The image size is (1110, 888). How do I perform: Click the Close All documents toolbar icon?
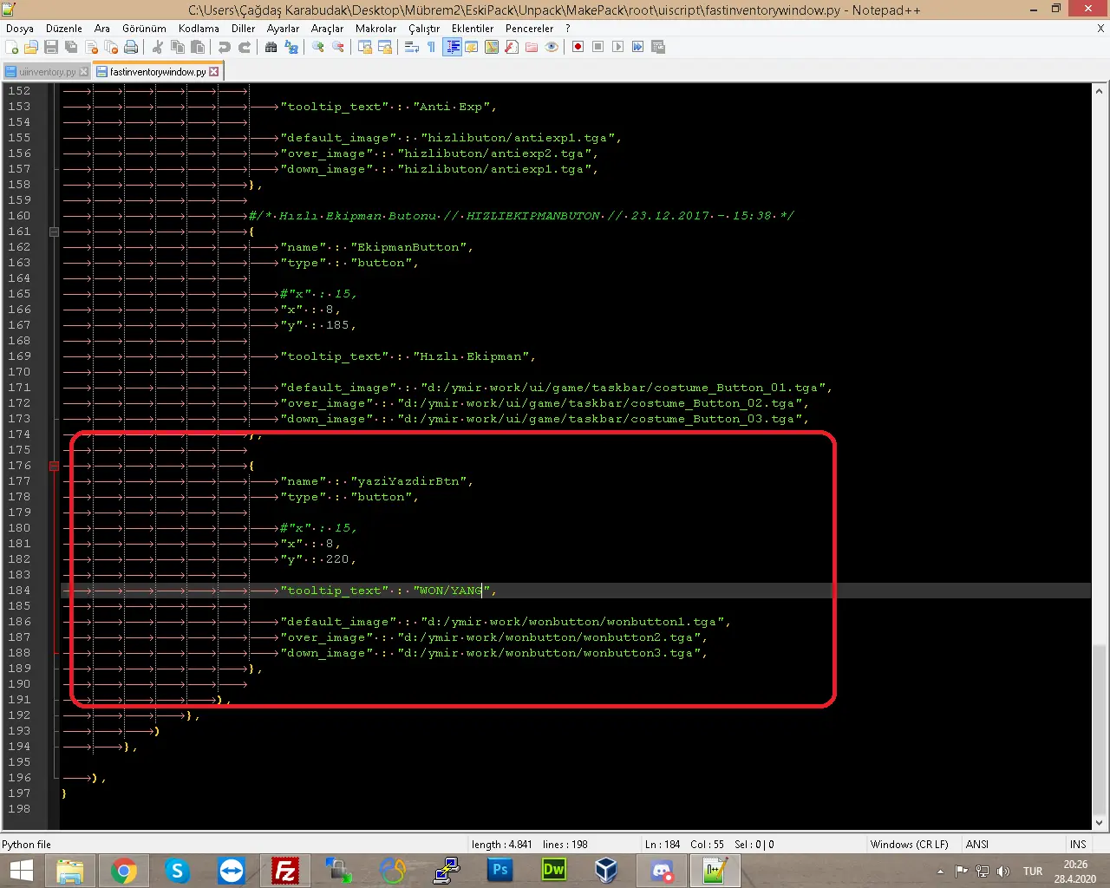point(111,47)
